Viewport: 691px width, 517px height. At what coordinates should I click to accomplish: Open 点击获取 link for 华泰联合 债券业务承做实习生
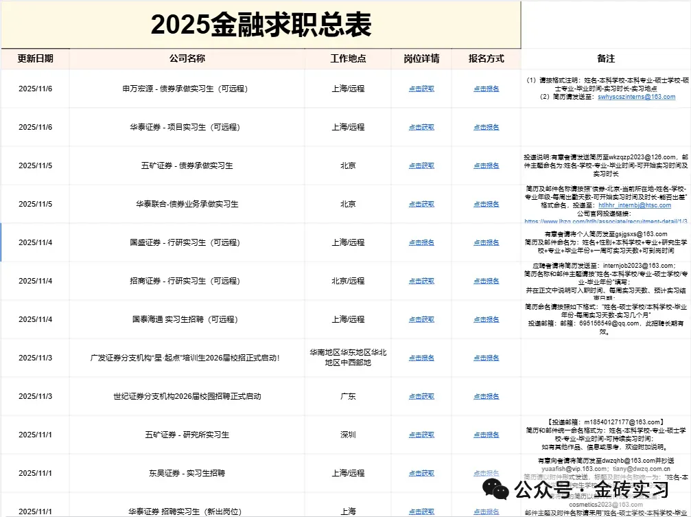421,204
